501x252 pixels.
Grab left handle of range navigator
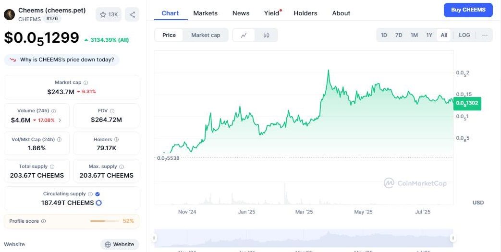click(x=154, y=238)
